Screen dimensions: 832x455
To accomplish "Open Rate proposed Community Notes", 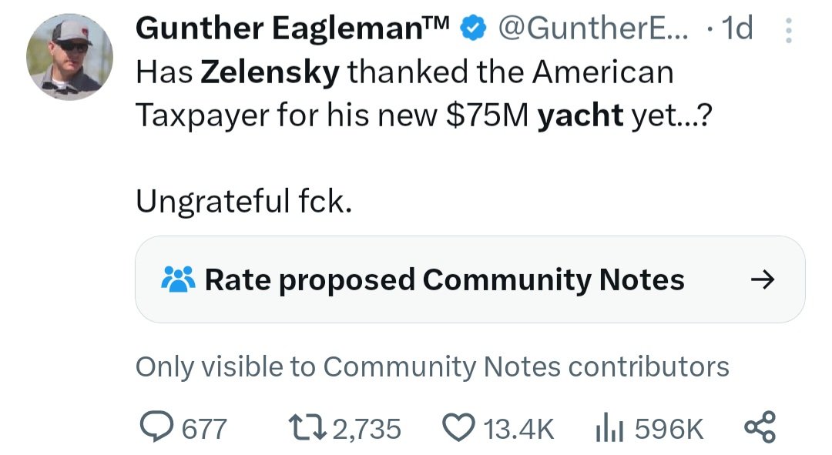I will click(470, 279).
